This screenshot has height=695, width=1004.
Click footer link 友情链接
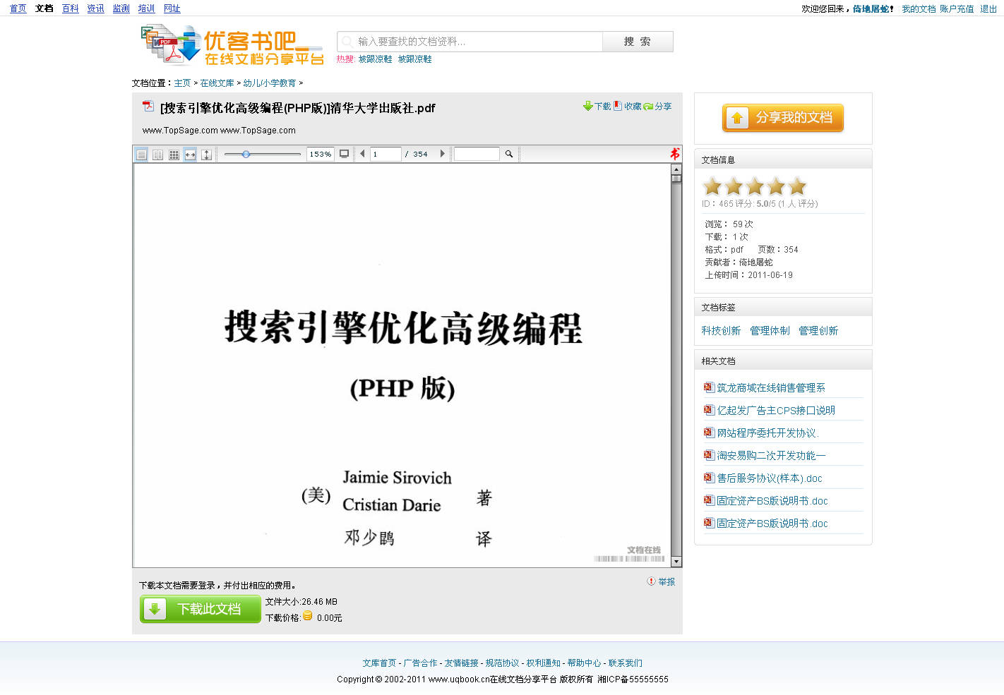click(x=462, y=663)
